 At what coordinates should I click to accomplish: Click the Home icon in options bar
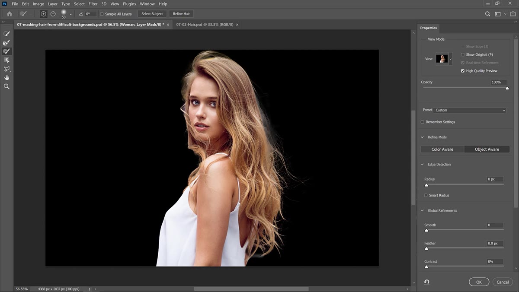pyautogui.click(x=10, y=14)
